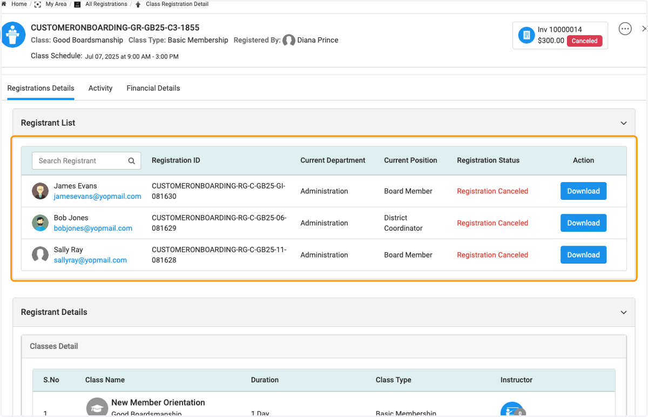This screenshot has height=417, width=648.
Task: Click registration ID ending 081630
Action: (x=219, y=191)
